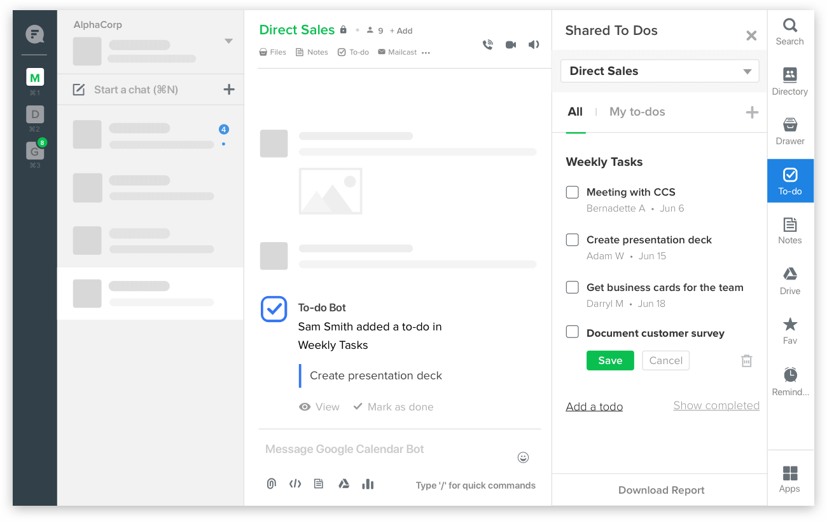Switch to the My to-dos tab
The height and width of the screenshot is (521, 827).
[637, 112]
